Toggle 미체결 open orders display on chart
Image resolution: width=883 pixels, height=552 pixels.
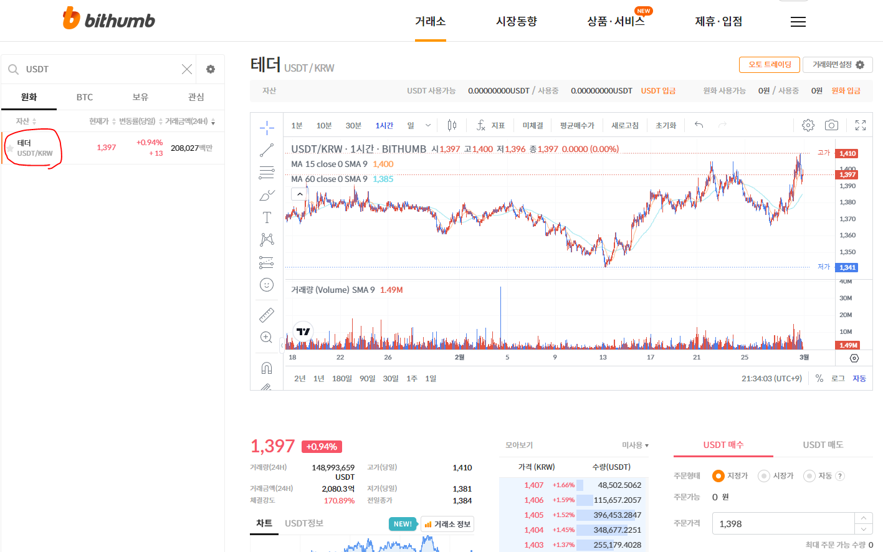tap(533, 125)
